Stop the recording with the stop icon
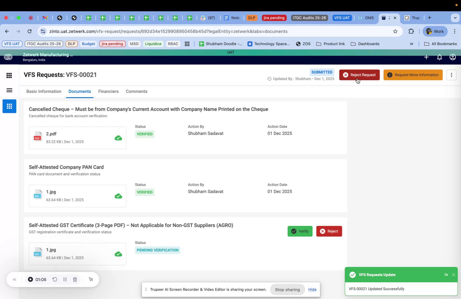The height and width of the screenshot is (299, 461). (x=30, y=279)
